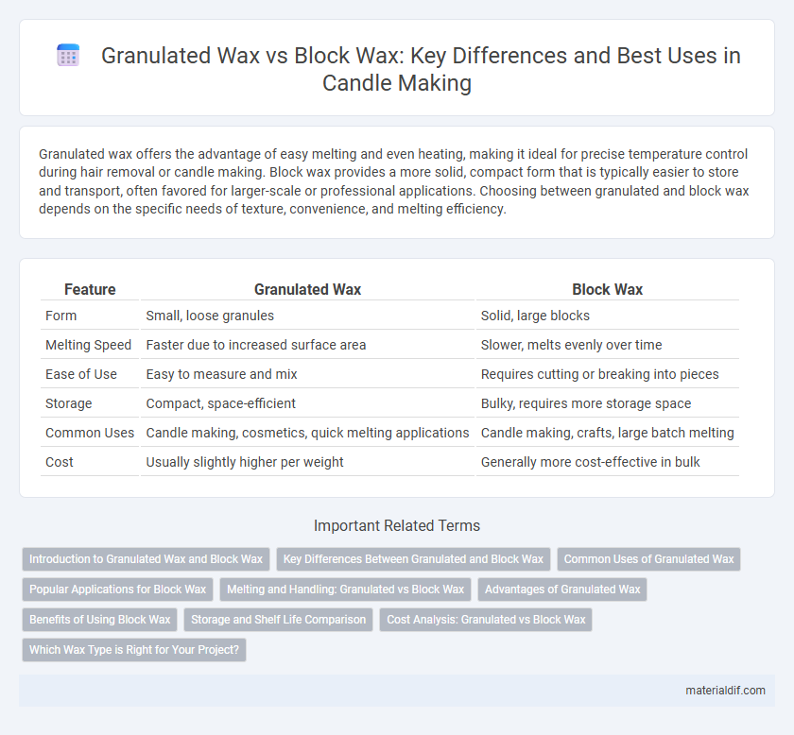Select the Common Uses of Granulated Wax tag
Image resolution: width=794 pixels, height=735 pixels.
pos(648,559)
